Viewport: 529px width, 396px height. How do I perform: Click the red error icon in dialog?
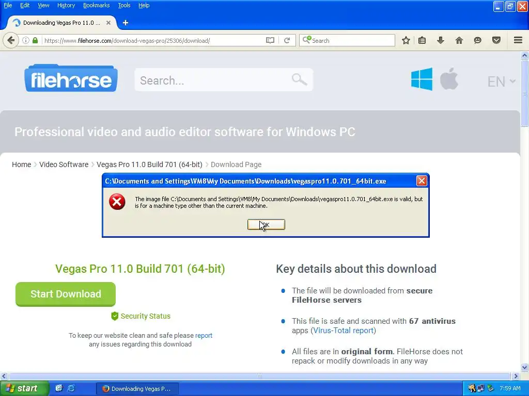[117, 202]
